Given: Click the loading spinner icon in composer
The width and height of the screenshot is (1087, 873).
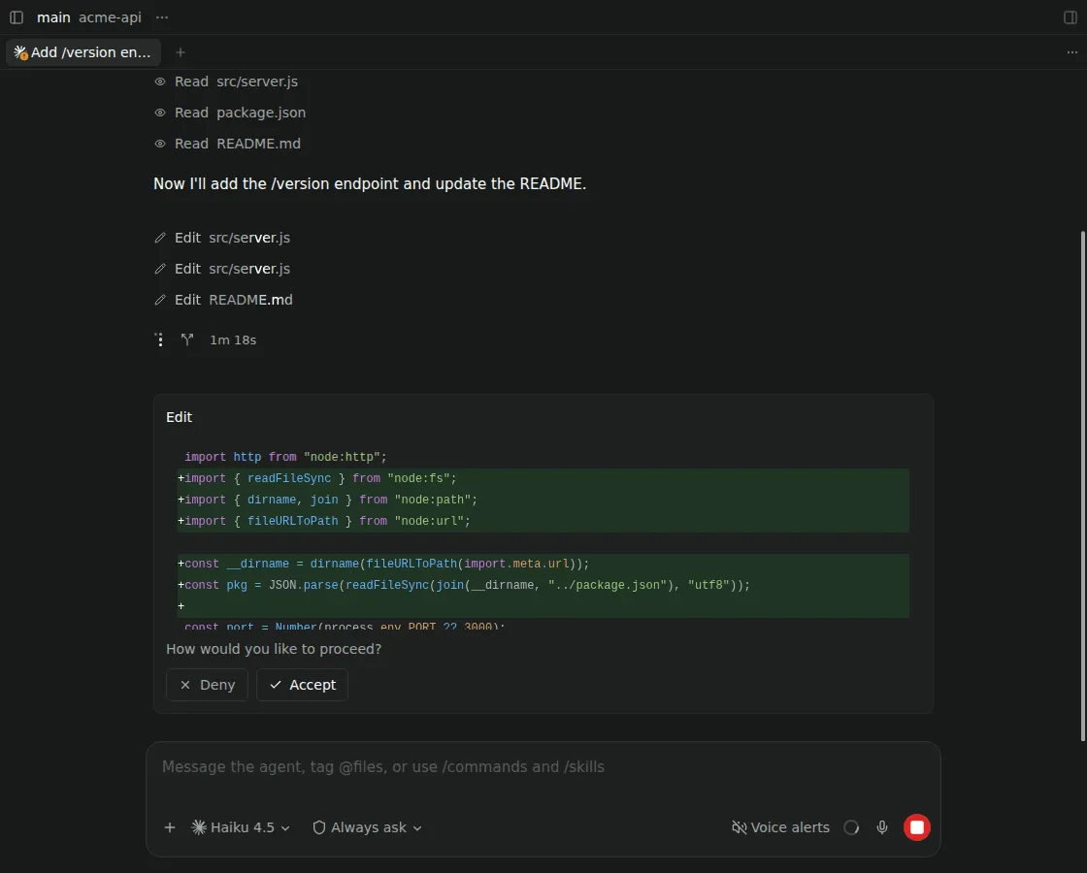Looking at the screenshot, I should click(x=851, y=827).
